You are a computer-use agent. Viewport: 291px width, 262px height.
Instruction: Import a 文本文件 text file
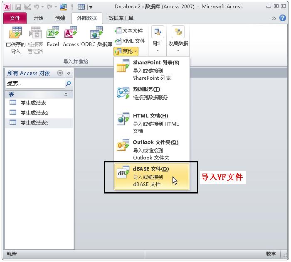point(129,31)
